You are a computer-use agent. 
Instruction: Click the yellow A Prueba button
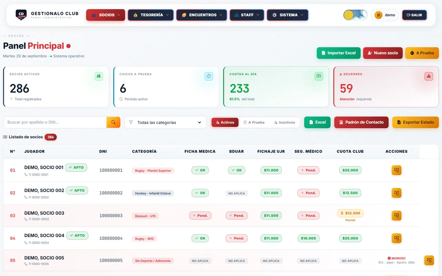(422, 53)
